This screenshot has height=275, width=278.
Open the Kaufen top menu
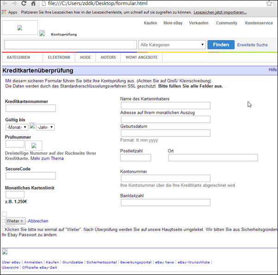click(x=151, y=23)
